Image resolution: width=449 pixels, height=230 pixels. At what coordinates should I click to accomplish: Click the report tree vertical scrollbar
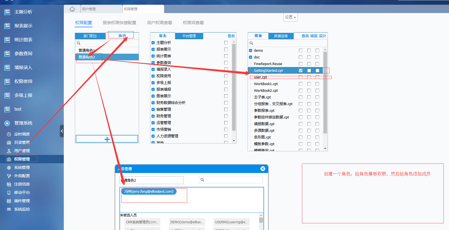pos(234,87)
